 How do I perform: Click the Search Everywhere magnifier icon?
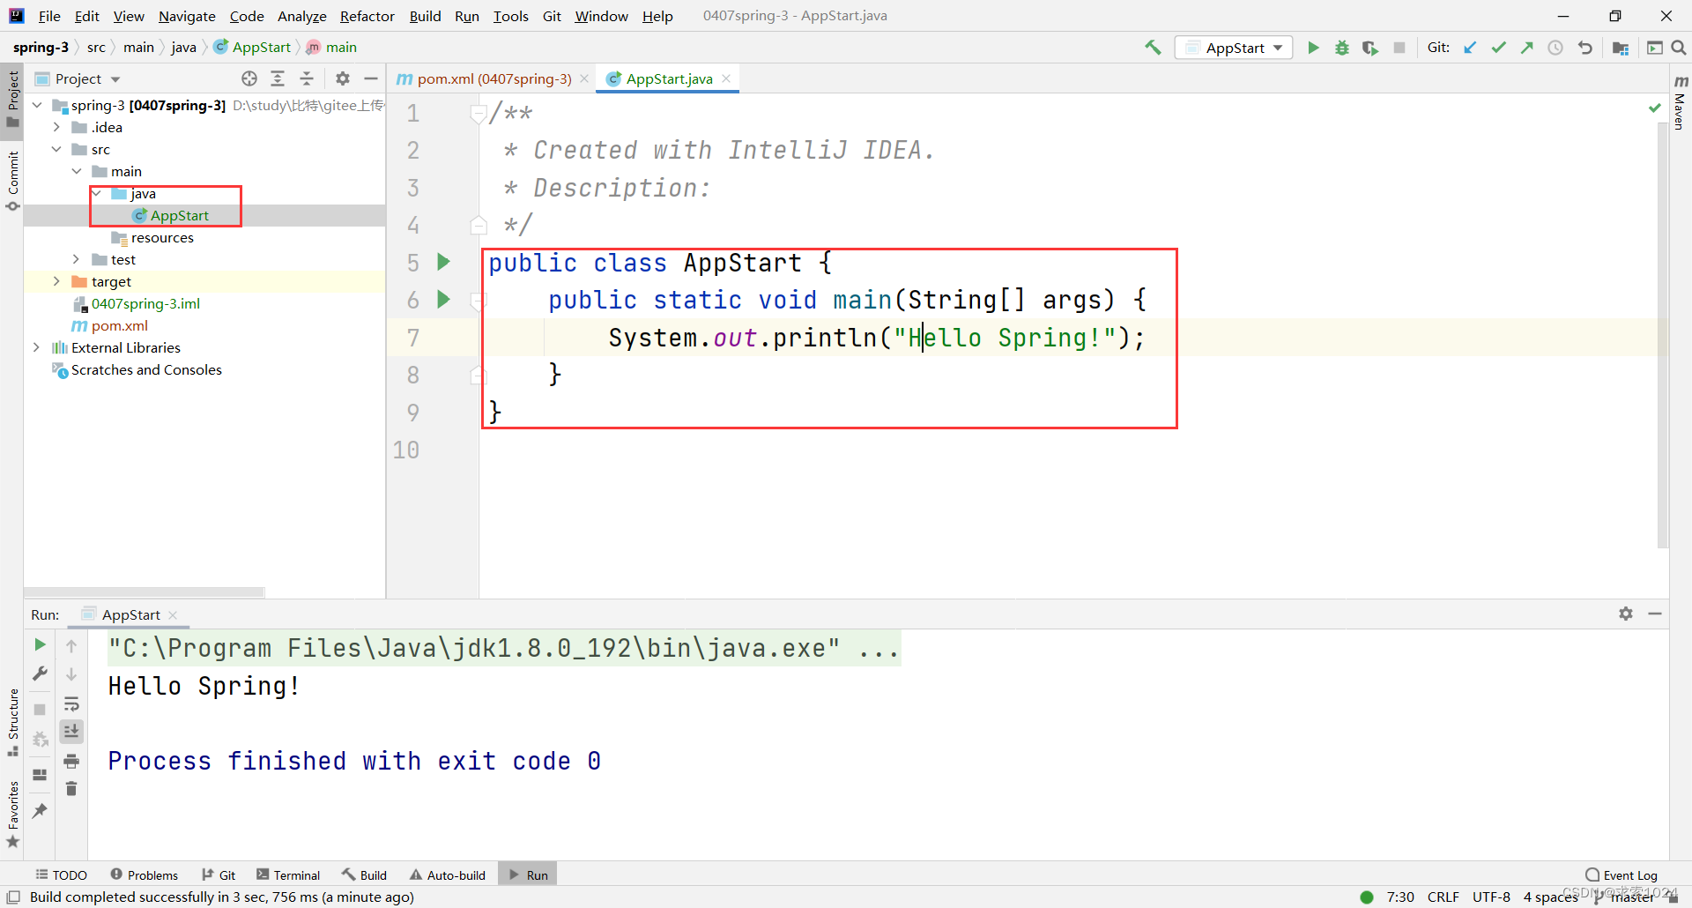[x=1678, y=48]
